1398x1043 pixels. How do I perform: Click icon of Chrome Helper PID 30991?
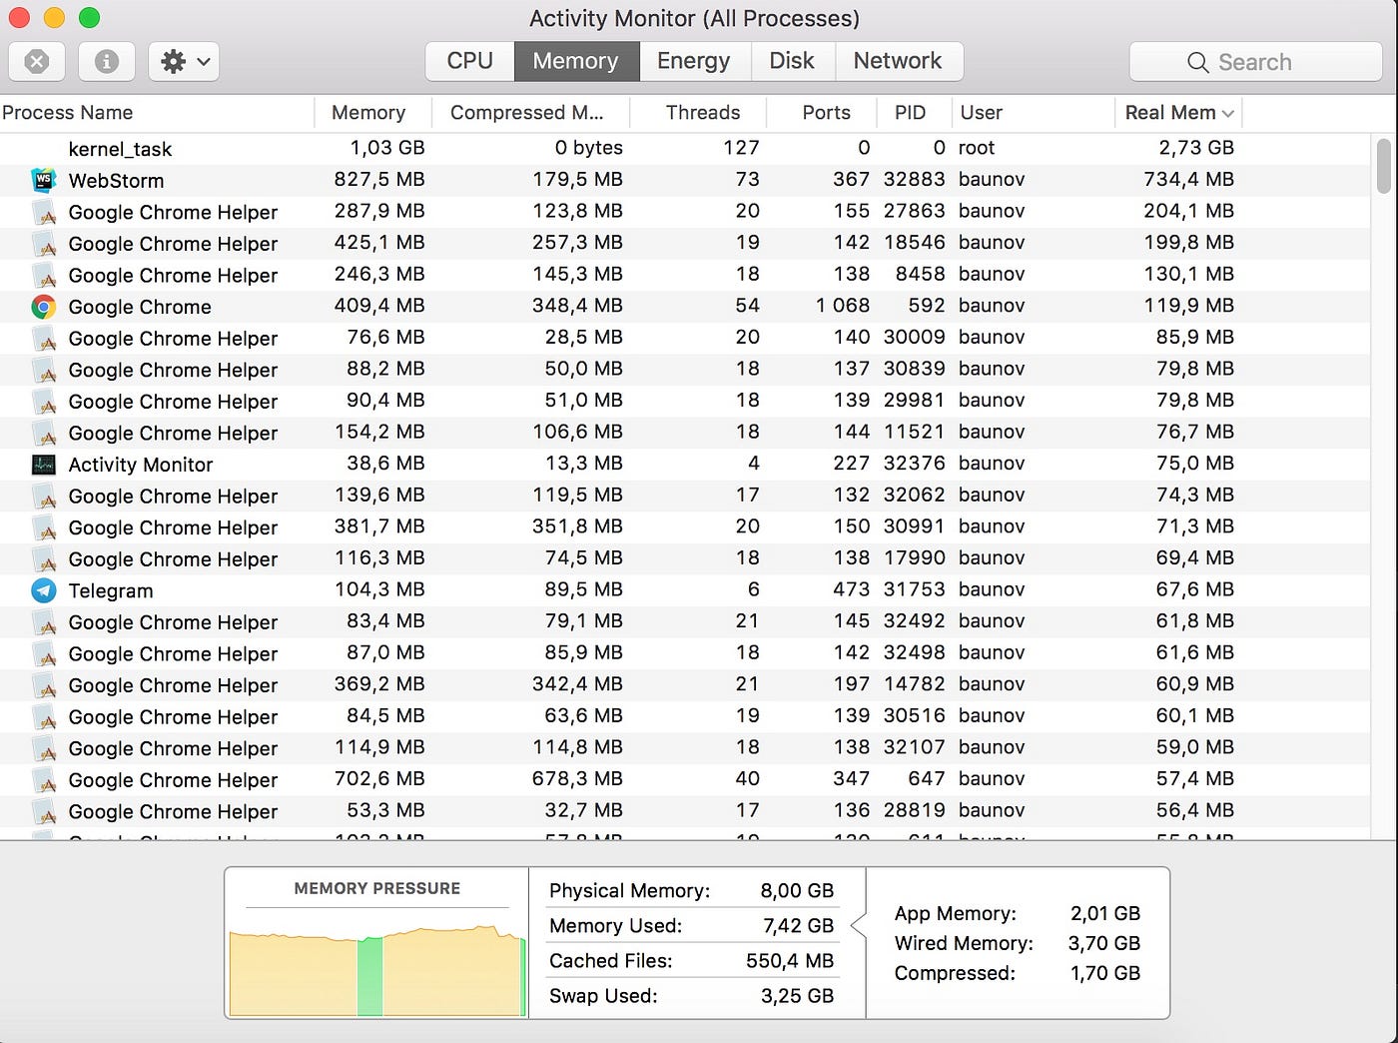[x=43, y=527]
